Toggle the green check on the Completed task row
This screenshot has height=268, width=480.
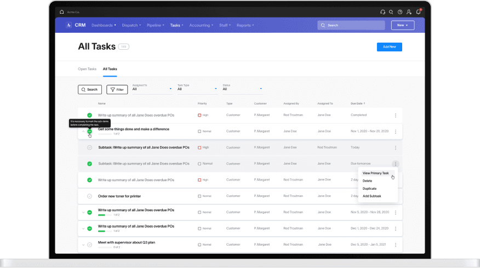89,115
